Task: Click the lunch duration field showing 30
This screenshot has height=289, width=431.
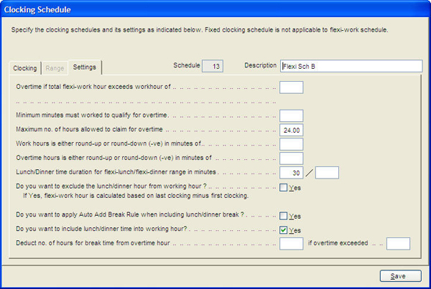Action: pos(292,173)
